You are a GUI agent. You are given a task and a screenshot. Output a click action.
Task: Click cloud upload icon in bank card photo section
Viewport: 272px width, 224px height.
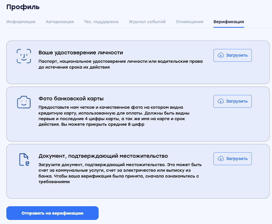pyautogui.click(x=221, y=101)
